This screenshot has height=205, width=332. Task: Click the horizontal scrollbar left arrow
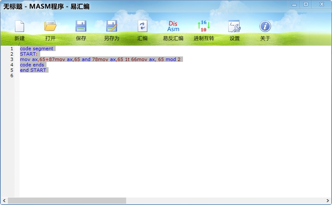click(x=4, y=200)
